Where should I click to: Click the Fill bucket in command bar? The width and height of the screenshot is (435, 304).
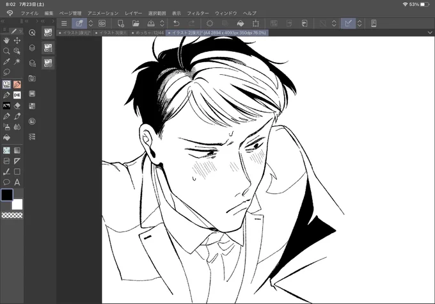pyautogui.click(x=241, y=24)
